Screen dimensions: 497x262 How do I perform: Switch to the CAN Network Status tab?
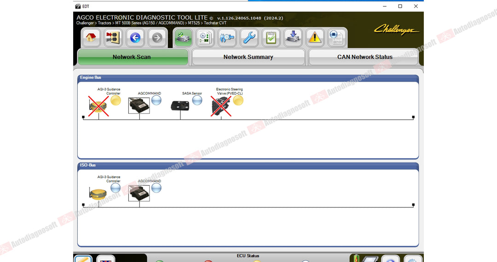click(x=364, y=57)
